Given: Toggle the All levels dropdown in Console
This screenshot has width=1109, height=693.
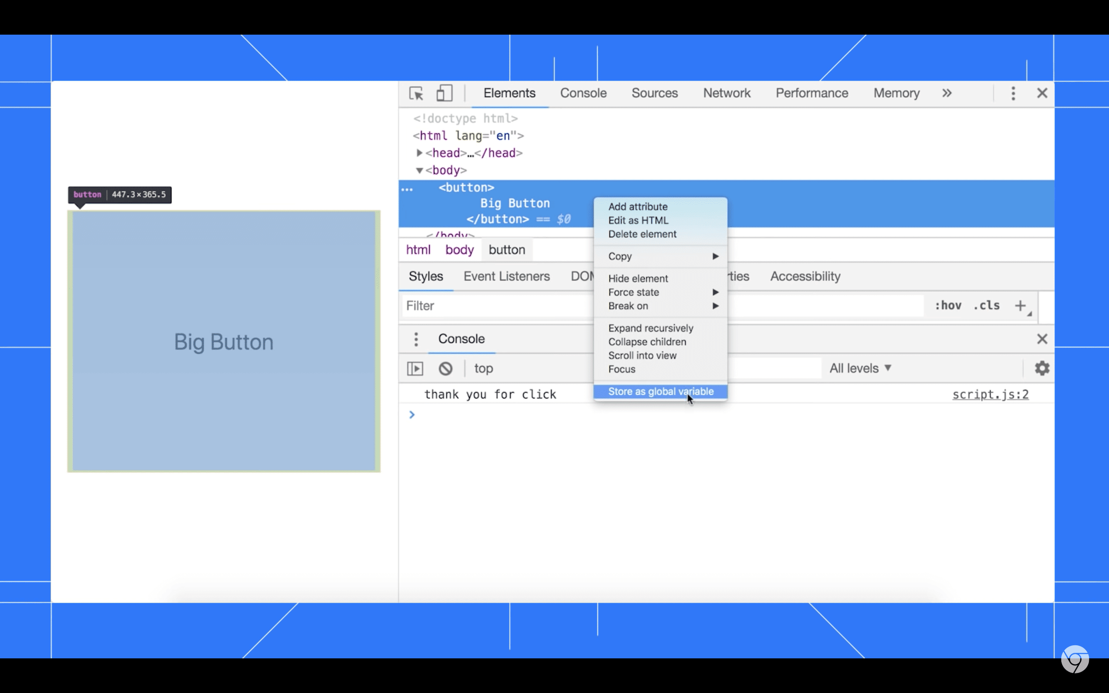Looking at the screenshot, I should tap(859, 367).
